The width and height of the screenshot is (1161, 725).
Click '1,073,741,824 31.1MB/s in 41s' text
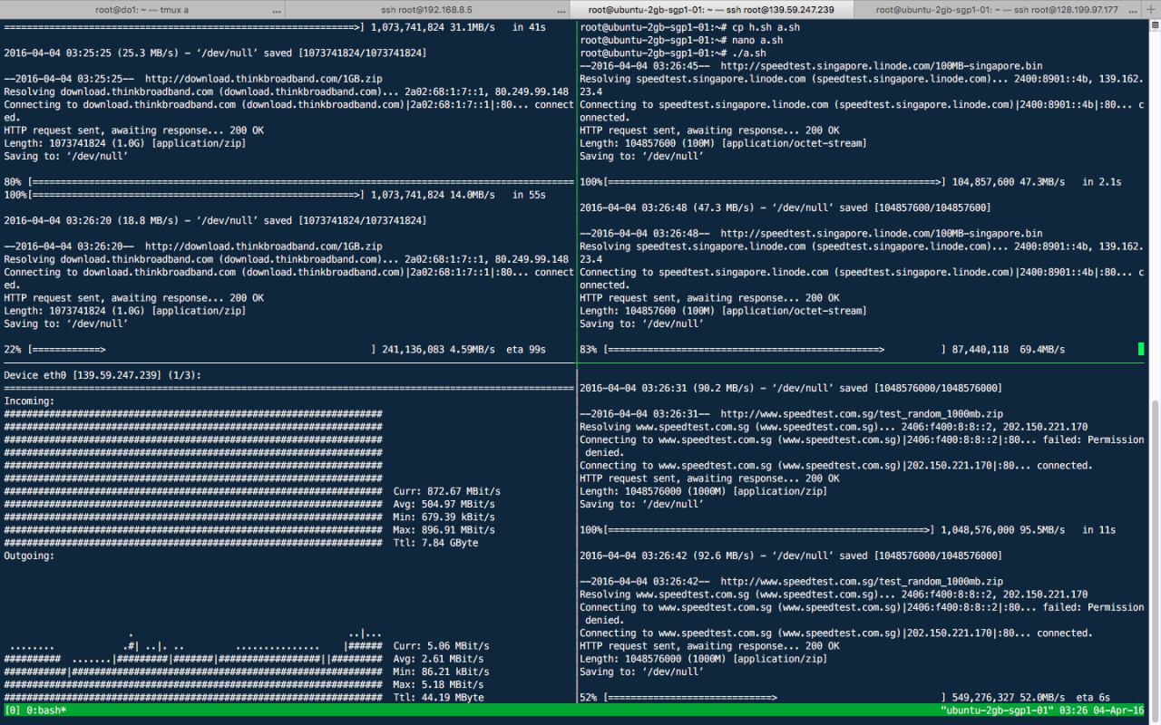(457, 28)
